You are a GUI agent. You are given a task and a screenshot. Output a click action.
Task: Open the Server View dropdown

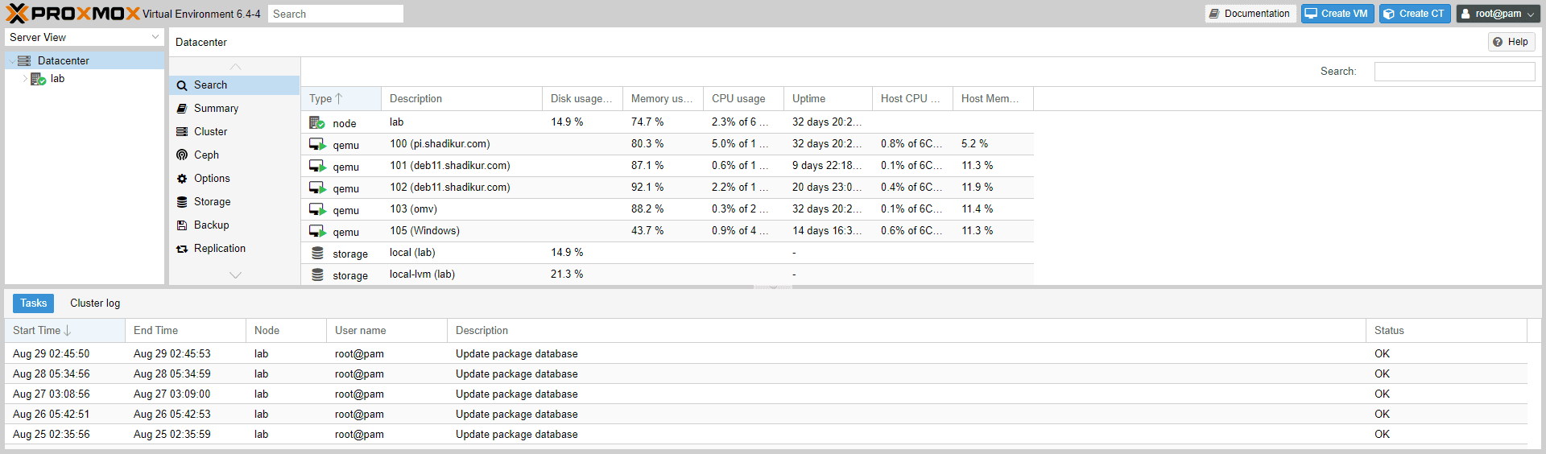click(x=155, y=37)
